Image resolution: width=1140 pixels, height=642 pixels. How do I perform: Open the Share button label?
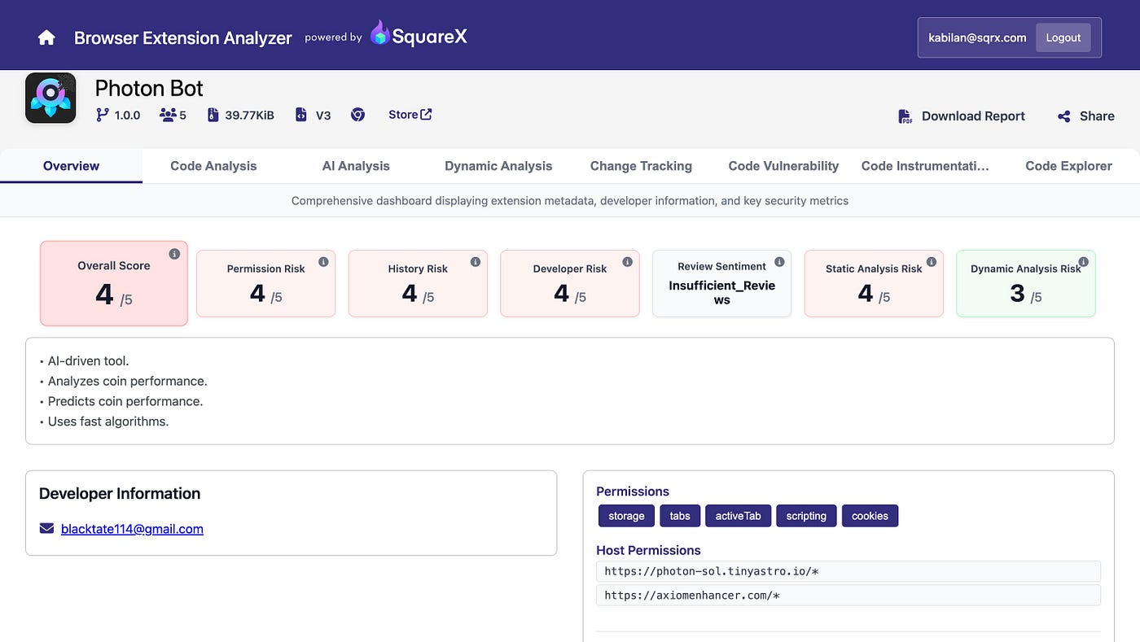point(1097,116)
